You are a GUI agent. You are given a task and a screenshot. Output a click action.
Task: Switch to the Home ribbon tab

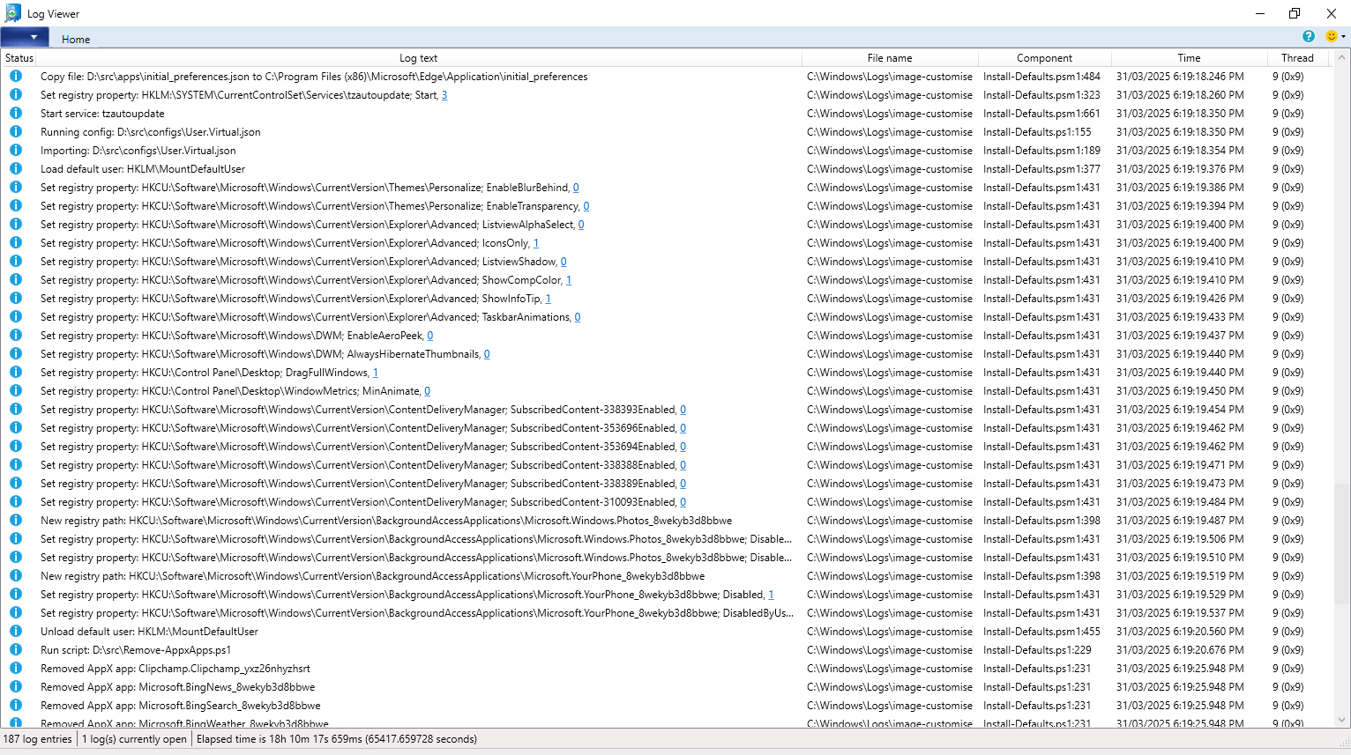76,39
